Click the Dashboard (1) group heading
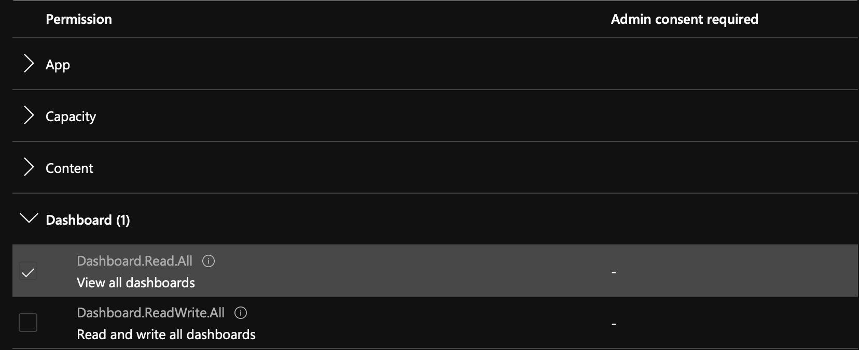Viewport: 859px width, 350px height. coord(88,220)
